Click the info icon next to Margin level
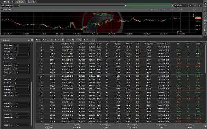 tap(166, 125)
